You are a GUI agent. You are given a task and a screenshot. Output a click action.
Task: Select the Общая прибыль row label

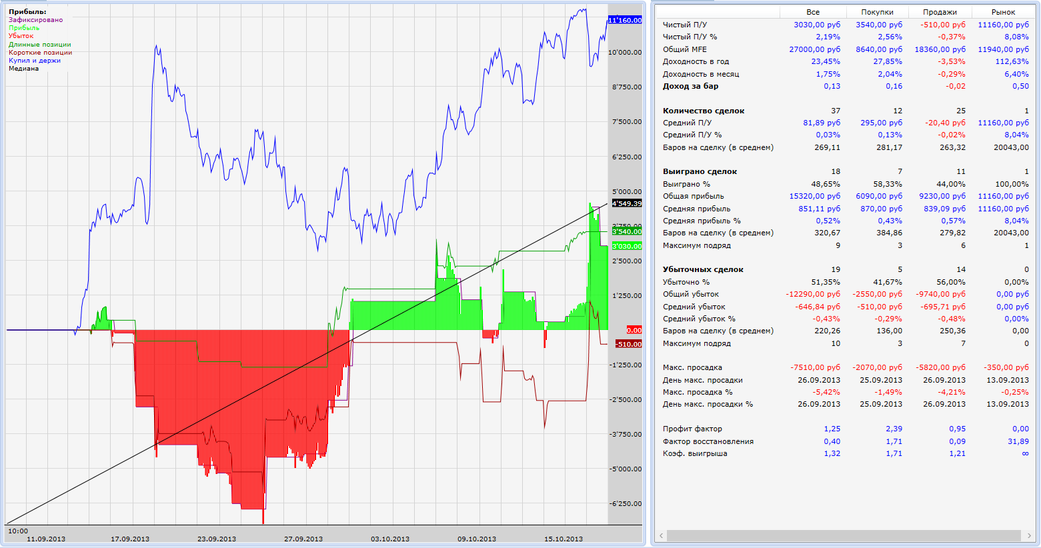693,196
